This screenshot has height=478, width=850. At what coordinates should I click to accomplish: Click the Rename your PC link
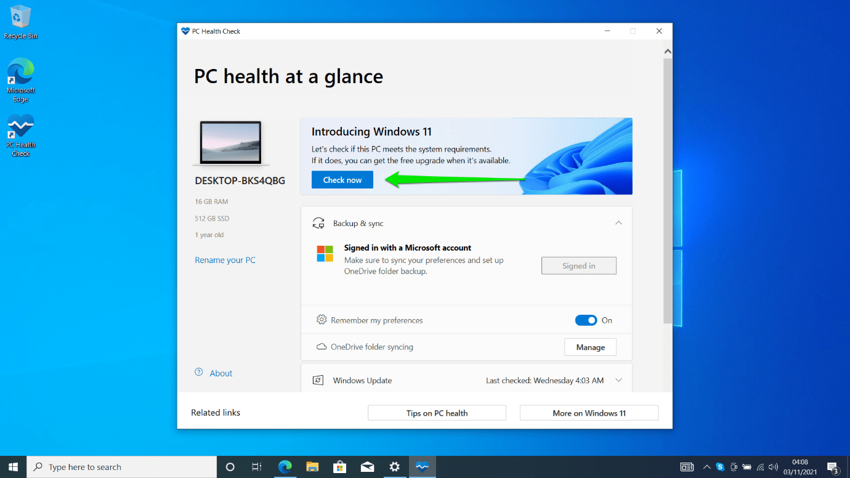(225, 260)
